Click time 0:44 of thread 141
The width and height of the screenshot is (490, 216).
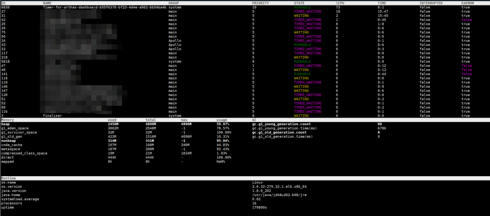(x=382, y=74)
